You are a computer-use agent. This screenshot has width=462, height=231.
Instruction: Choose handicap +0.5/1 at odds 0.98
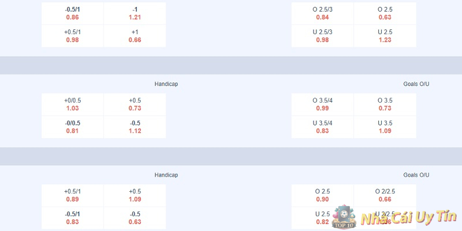(73, 36)
